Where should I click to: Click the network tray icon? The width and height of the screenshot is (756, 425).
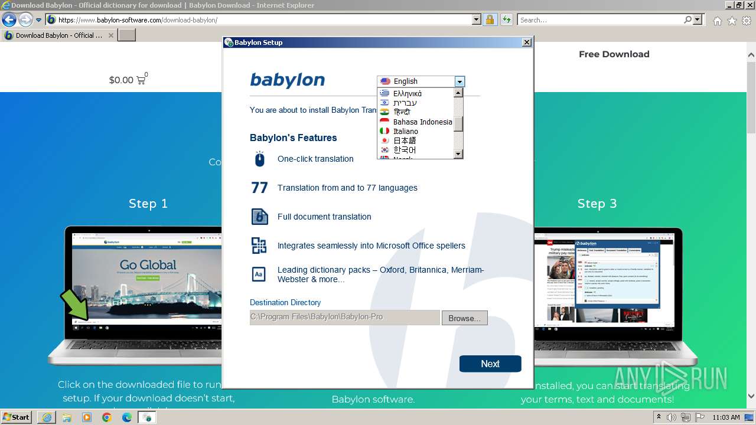tap(686, 417)
